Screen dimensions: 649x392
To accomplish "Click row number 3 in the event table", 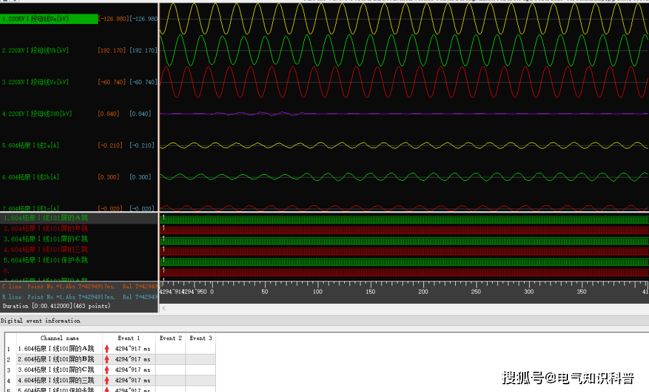I will 8,370.
